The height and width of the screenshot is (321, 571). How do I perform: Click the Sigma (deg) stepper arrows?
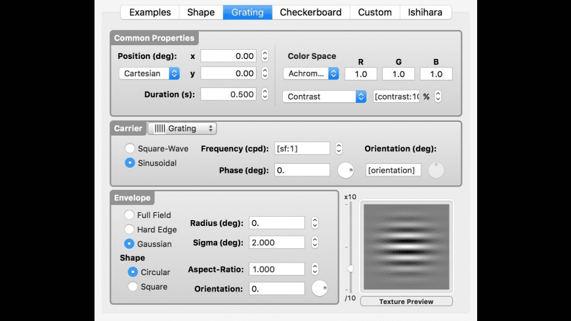click(314, 242)
